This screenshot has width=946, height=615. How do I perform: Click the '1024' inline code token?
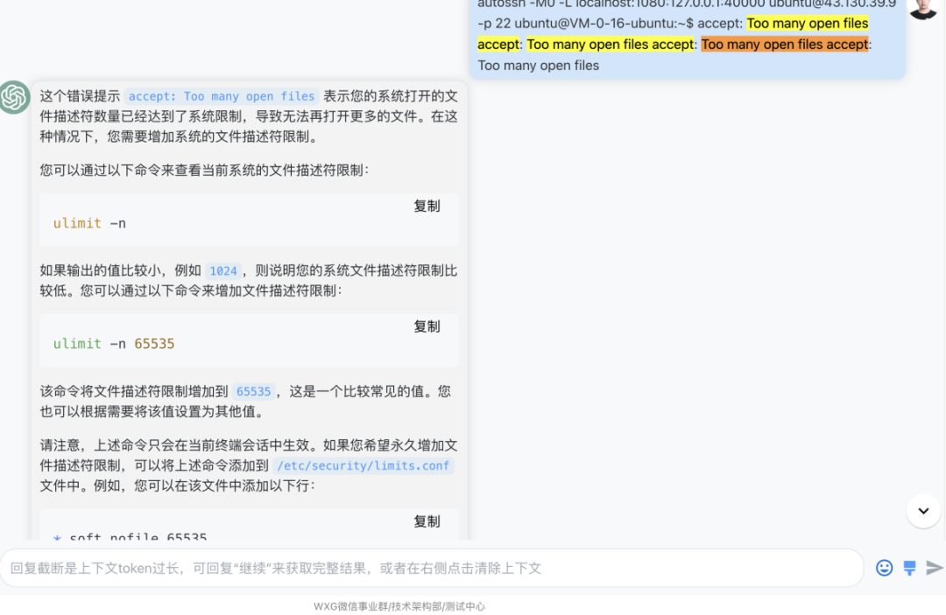[222, 271]
